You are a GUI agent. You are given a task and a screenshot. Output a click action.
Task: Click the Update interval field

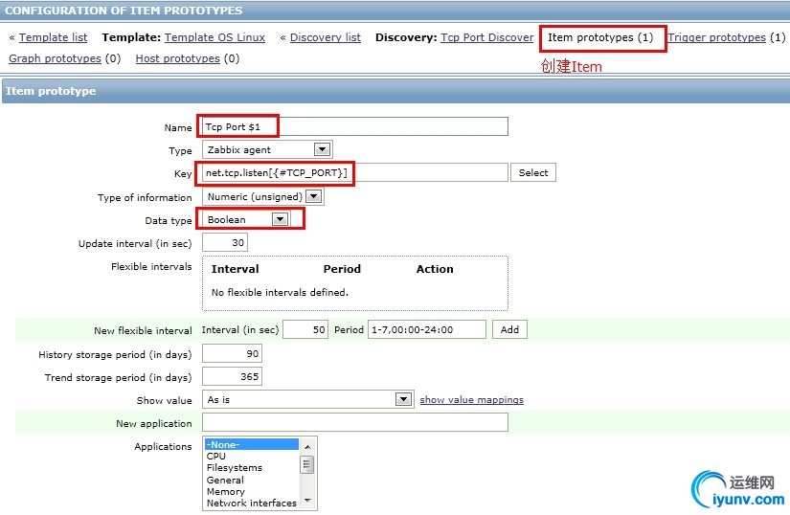coord(225,242)
